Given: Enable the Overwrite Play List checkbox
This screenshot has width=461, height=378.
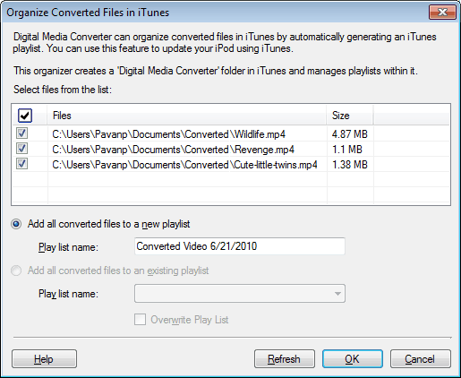Looking at the screenshot, I should tap(141, 320).
